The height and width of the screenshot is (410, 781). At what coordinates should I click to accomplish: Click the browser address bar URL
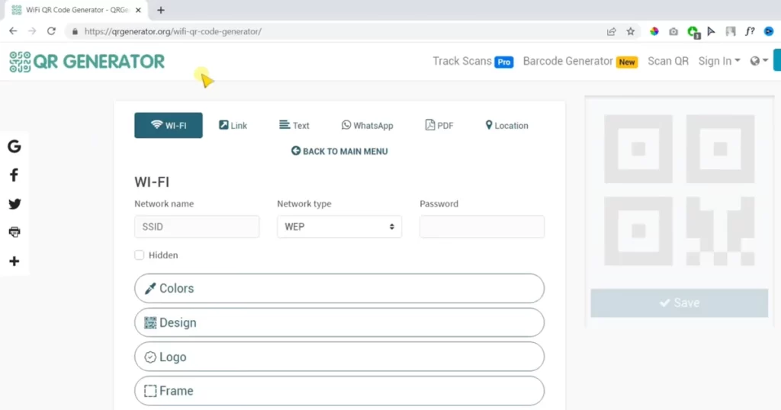[173, 31]
